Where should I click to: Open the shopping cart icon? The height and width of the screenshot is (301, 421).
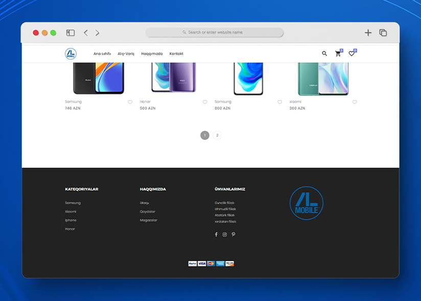[x=338, y=54]
